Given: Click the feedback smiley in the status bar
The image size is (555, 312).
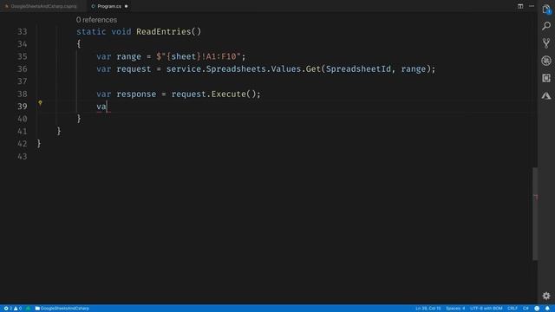Looking at the screenshot, I should tap(537, 309).
